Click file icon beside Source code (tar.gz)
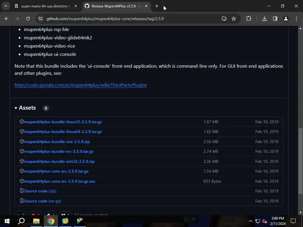The height and width of the screenshot is (227, 303). coord(22,201)
